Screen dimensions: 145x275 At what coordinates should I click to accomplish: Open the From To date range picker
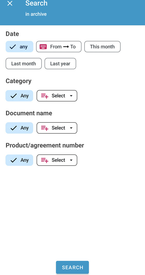click(59, 47)
